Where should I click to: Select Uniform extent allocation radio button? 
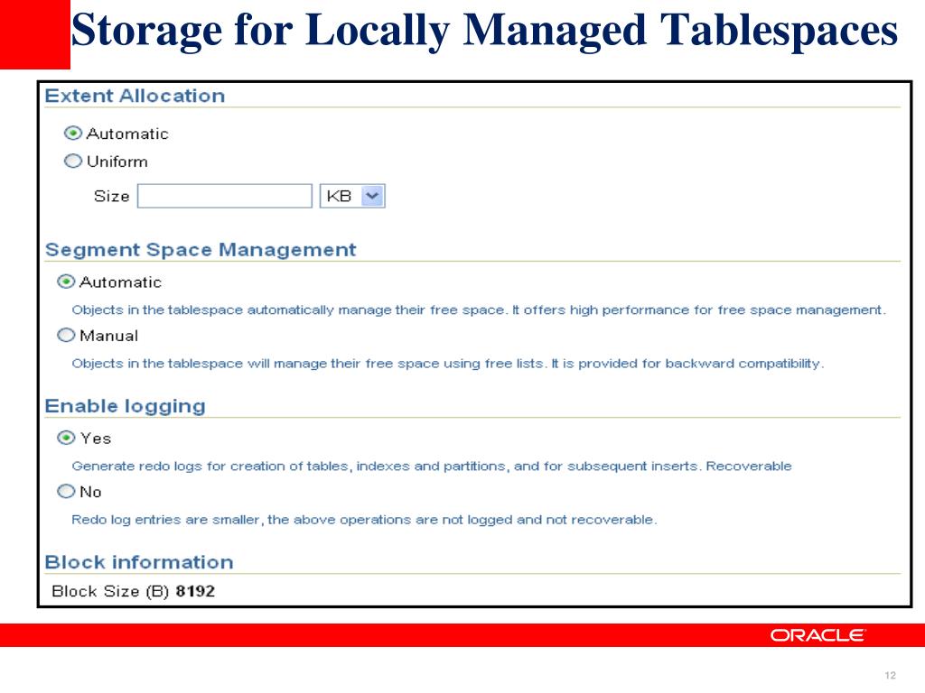click(x=72, y=161)
